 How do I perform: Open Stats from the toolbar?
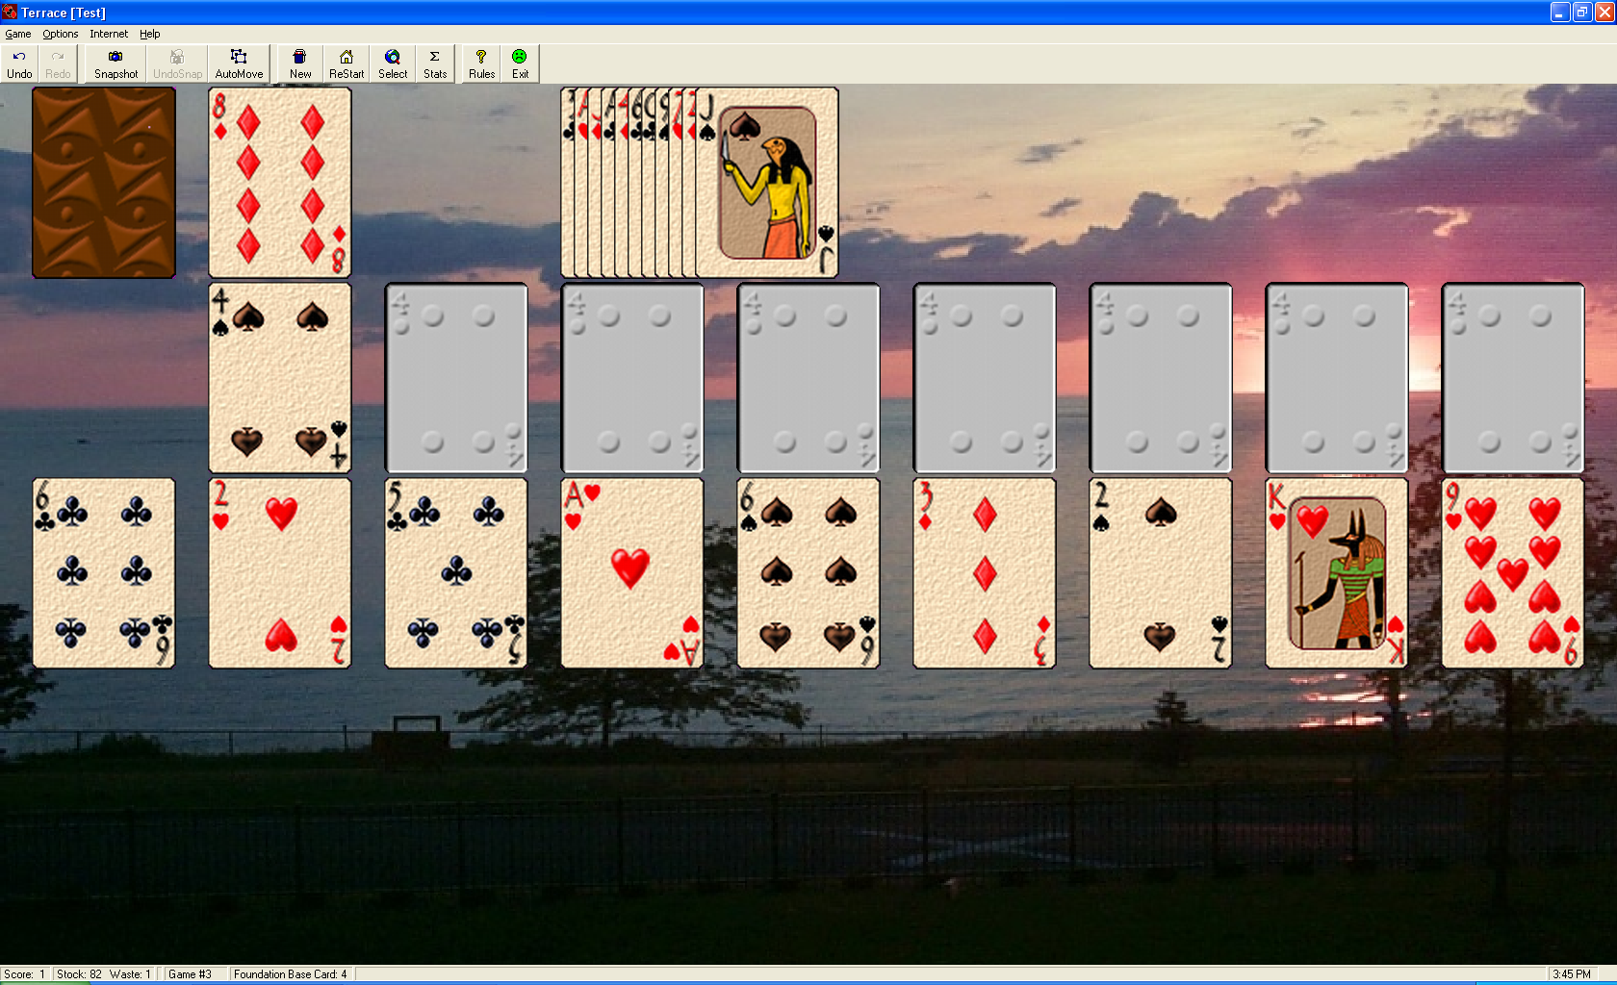(x=435, y=63)
